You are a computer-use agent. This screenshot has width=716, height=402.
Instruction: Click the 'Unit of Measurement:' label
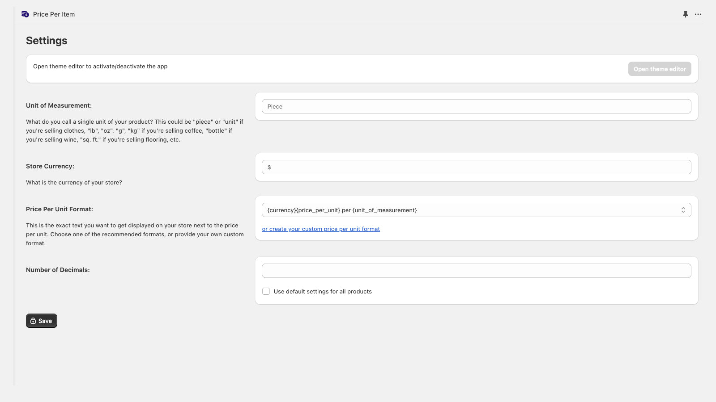click(x=59, y=106)
